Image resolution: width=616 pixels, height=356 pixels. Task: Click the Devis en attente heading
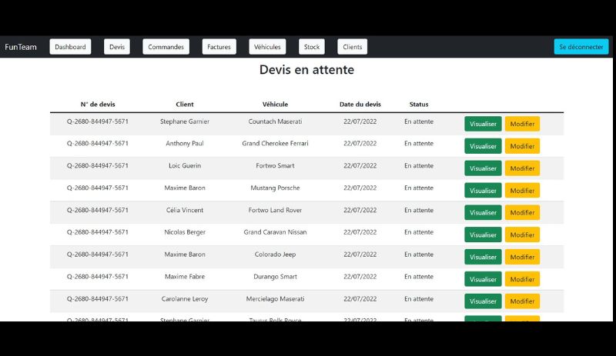click(x=306, y=69)
